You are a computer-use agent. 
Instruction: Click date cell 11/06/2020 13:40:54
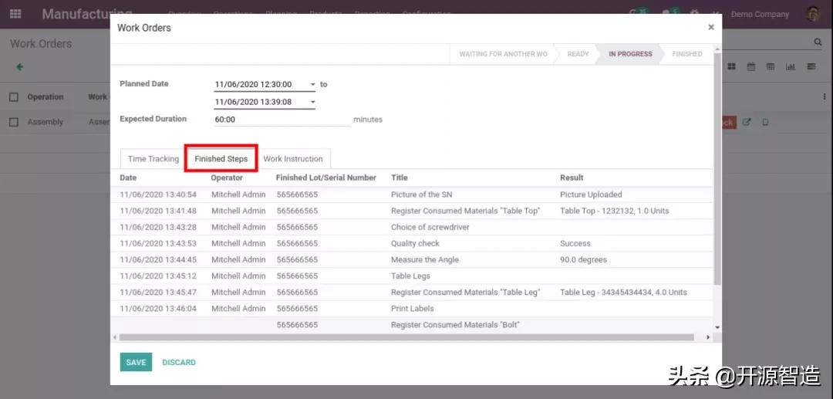158,194
